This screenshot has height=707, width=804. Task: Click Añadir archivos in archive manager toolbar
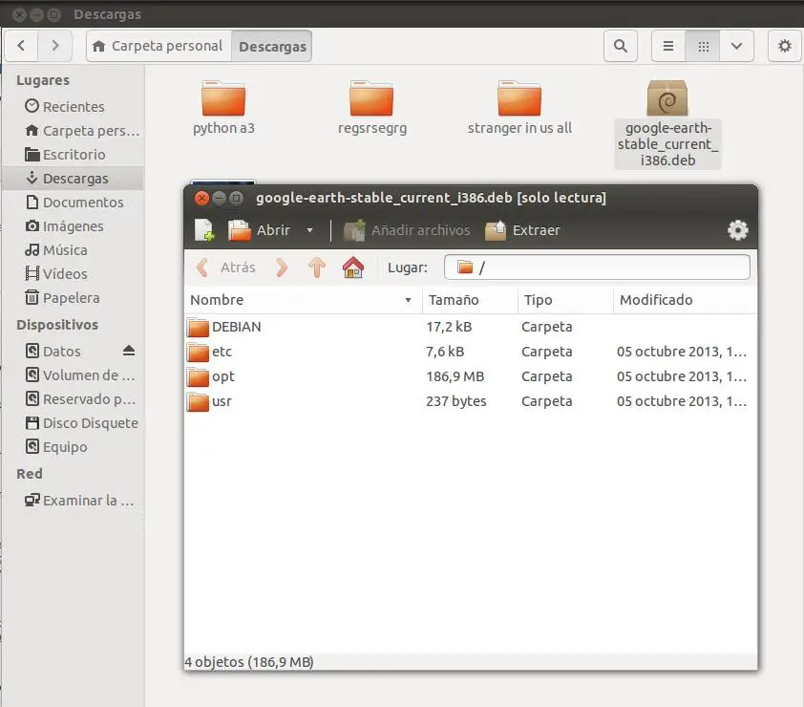click(x=407, y=230)
